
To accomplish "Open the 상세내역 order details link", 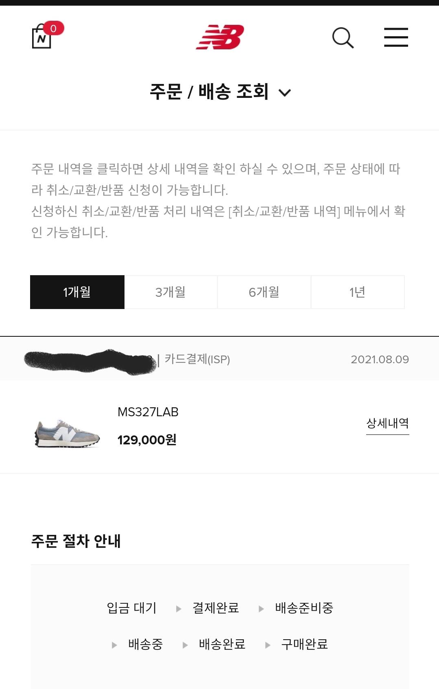I will (387, 424).
